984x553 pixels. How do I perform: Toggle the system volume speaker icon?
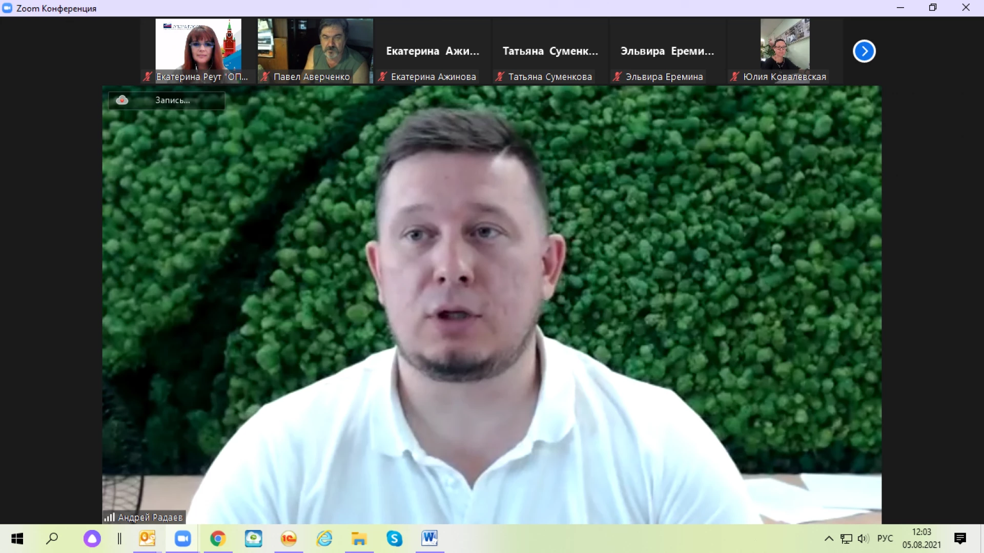[863, 539]
